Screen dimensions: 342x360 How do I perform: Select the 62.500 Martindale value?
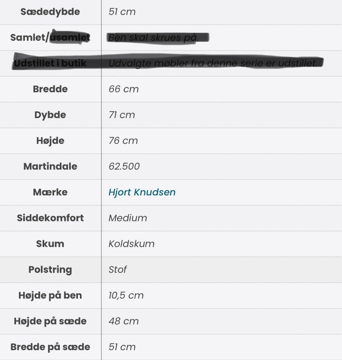click(x=124, y=166)
